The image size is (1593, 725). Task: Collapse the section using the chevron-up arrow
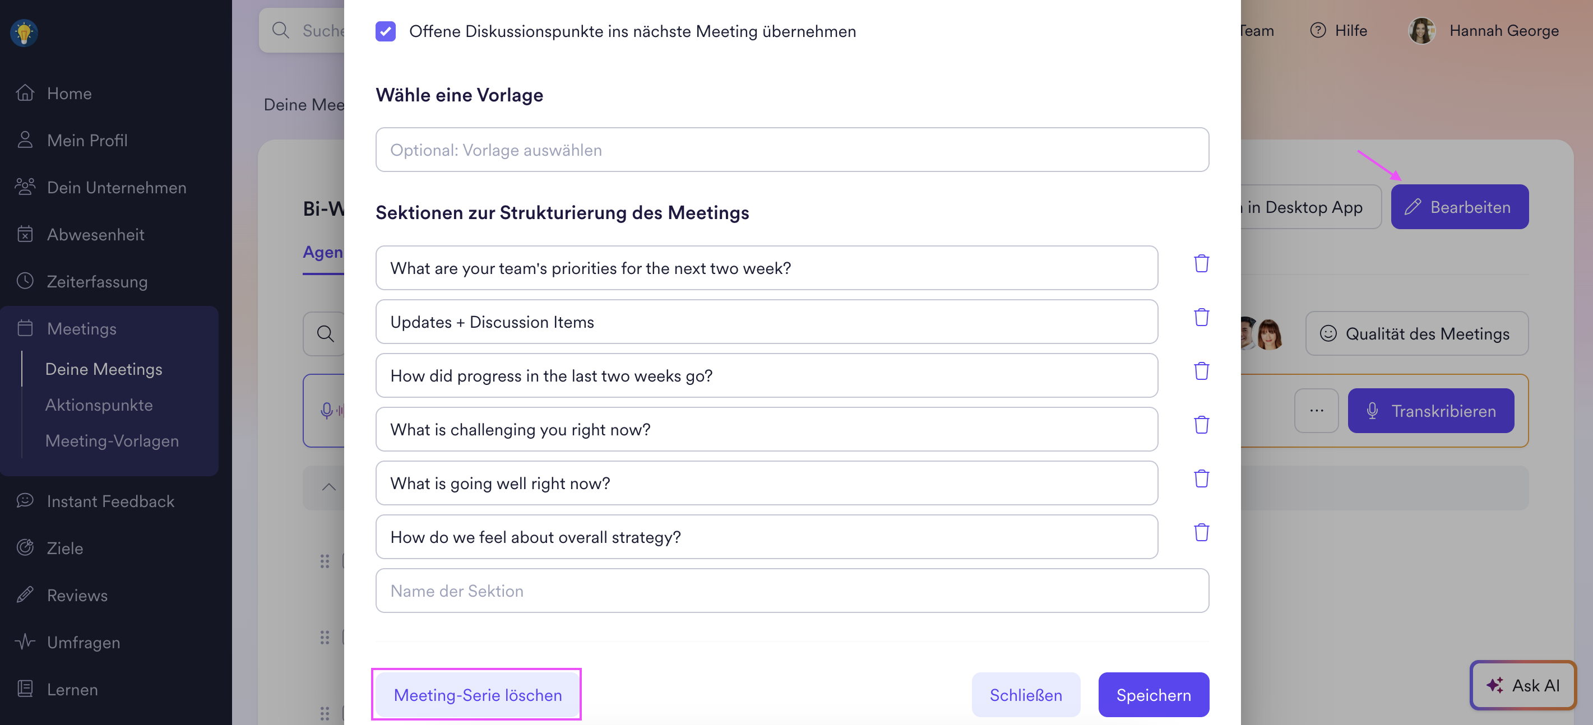click(x=328, y=487)
